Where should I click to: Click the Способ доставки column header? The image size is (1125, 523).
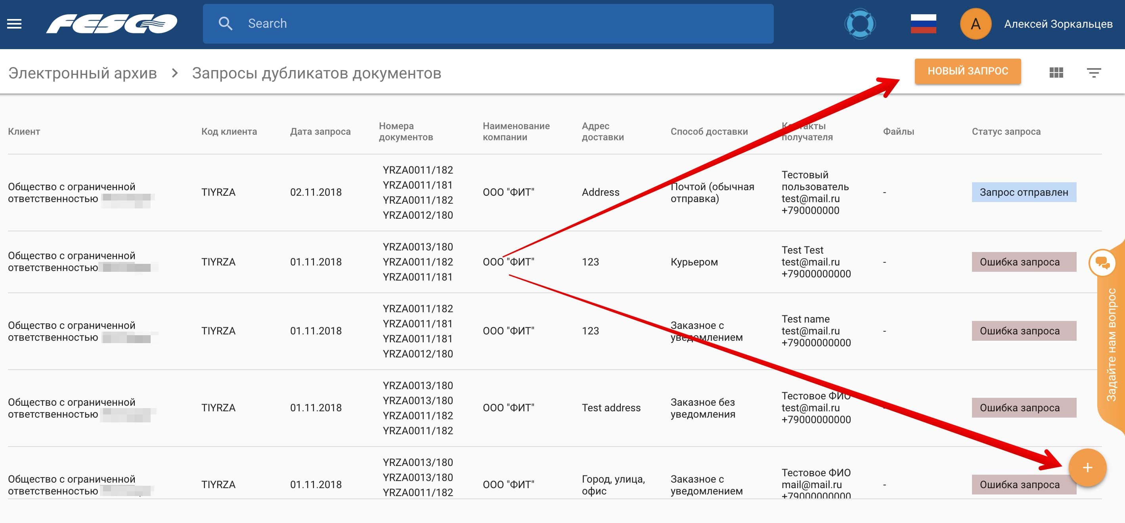pyautogui.click(x=709, y=132)
